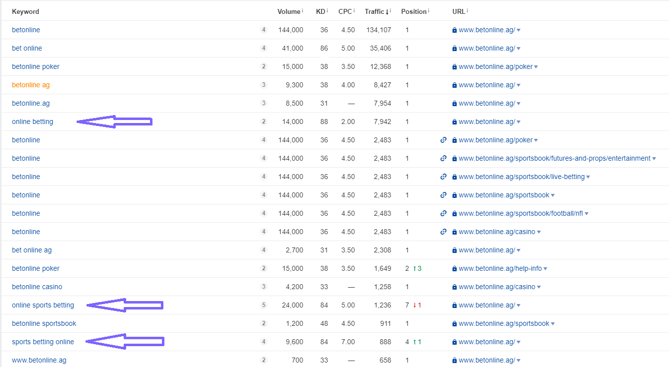
Task: Open the www.betonline.ag/help-info URL link
Action: coord(500,268)
